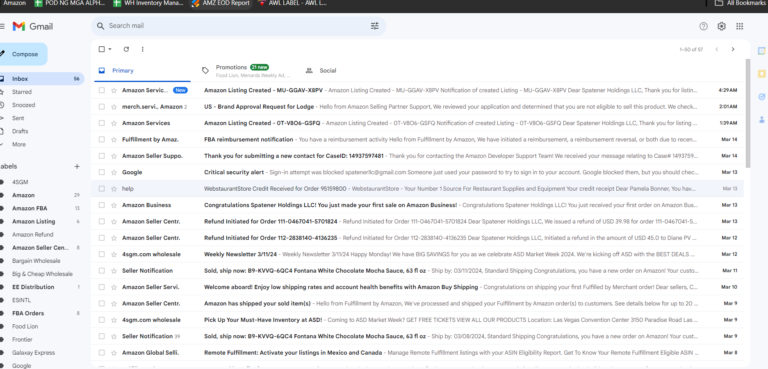The height and width of the screenshot is (369, 768).
Task: Open the Amazon Seller Cen... label
Action: (40, 248)
